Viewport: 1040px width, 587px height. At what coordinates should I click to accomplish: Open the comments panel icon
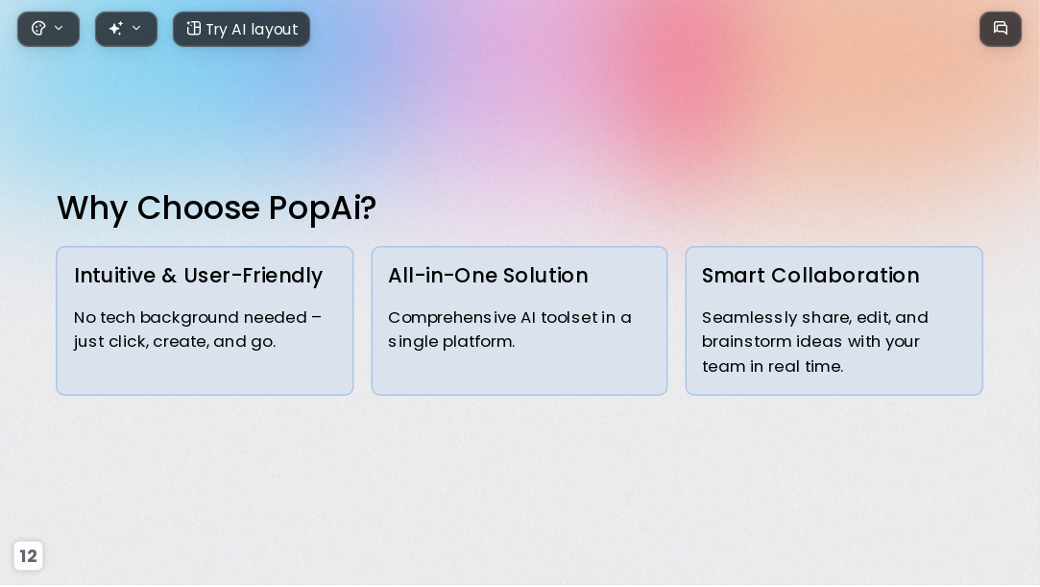tap(1001, 29)
